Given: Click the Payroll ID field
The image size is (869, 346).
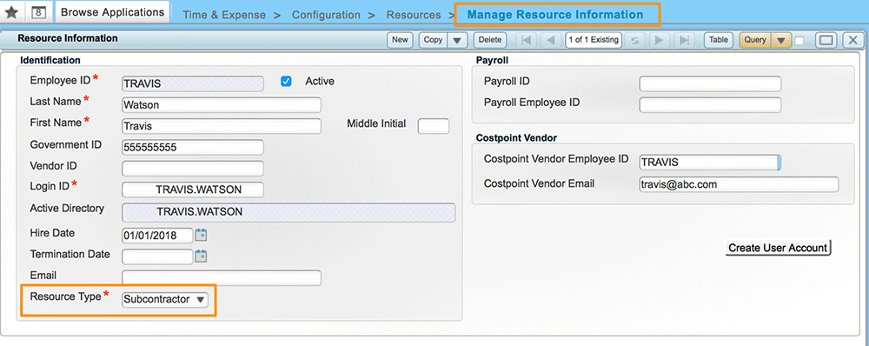Looking at the screenshot, I should tap(710, 83).
